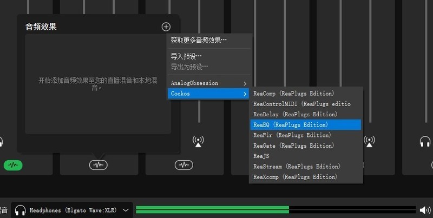The height and width of the screenshot is (218, 433).
Task: Select ReaEQ (ReaPlugs Edition) highlighted item
Action: point(306,125)
